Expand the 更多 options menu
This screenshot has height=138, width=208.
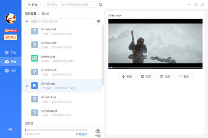pos(184,76)
